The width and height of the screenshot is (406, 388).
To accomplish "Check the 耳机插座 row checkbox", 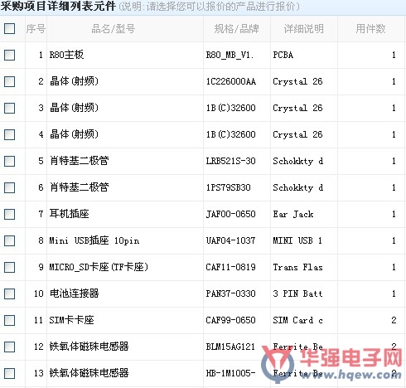I will click(x=9, y=214).
